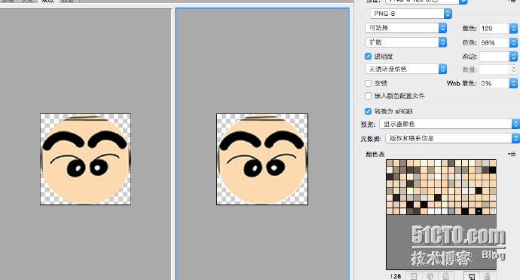Click the map-to-transparent icon below color table
Viewport: 520px width, 280px height.
click(x=414, y=276)
